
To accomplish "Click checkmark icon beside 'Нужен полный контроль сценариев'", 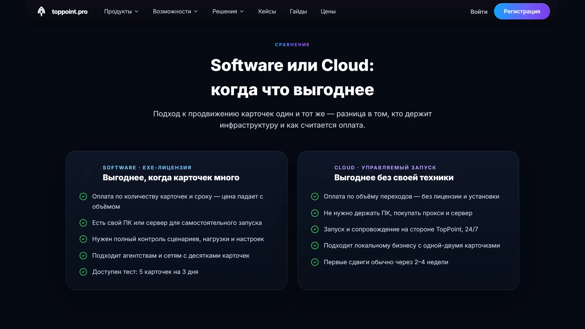I will point(83,239).
